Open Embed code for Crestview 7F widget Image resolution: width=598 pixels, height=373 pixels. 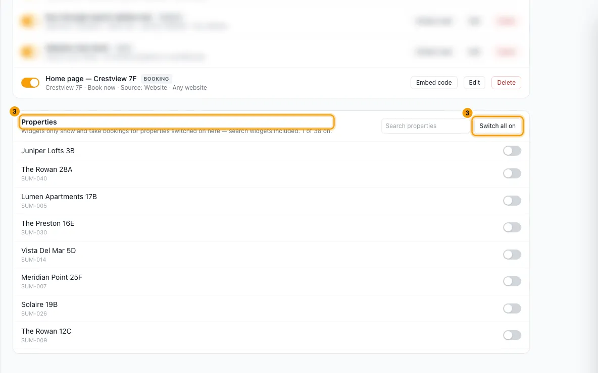tap(434, 83)
